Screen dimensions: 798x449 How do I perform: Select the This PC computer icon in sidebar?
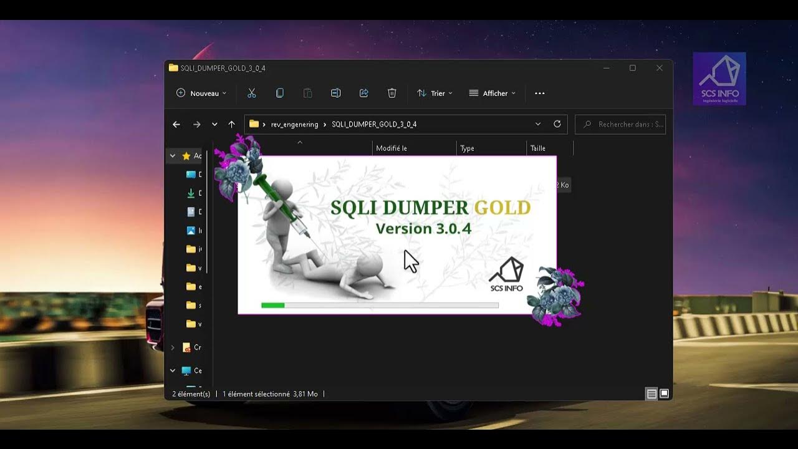(186, 370)
